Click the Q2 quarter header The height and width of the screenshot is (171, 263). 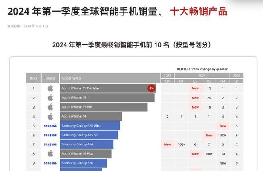[195, 81]
